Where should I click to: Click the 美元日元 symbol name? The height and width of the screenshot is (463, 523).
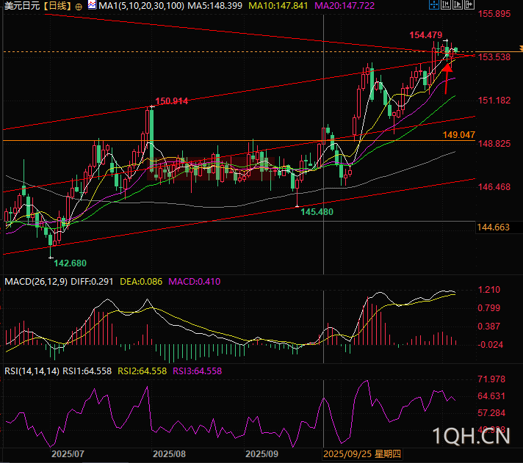(x=21, y=6)
